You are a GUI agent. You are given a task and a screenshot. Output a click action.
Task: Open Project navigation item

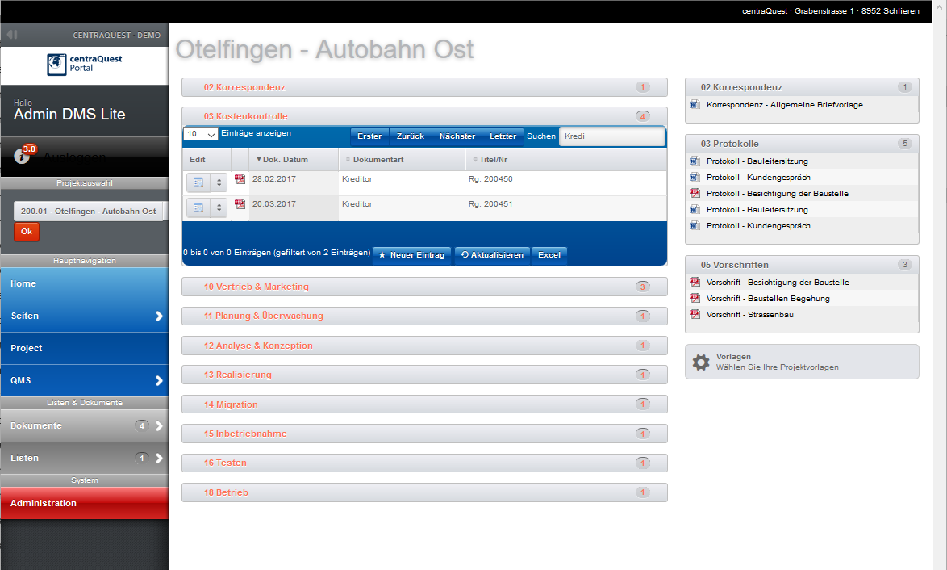coord(84,348)
